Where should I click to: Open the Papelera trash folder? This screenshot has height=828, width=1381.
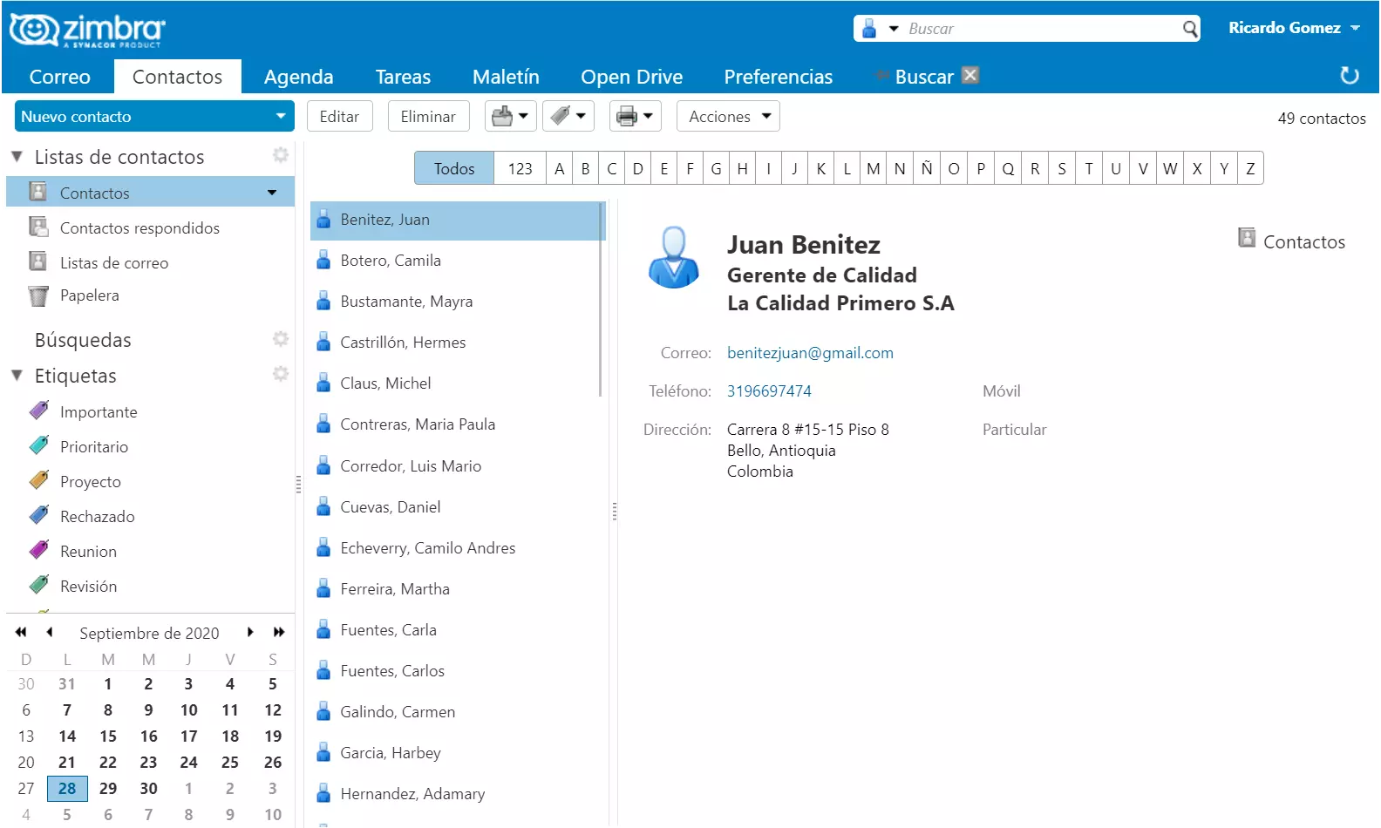89,295
